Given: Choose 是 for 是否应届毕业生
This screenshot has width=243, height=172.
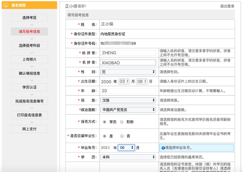Looking at the screenshot, I should tap(105, 136).
